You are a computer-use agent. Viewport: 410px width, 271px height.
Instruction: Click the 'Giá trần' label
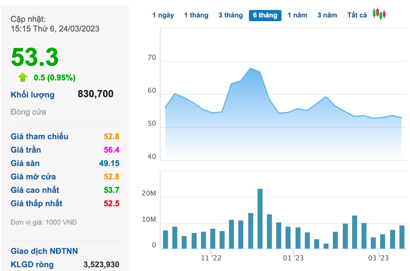pyautogui.click(x=26, y=150)
